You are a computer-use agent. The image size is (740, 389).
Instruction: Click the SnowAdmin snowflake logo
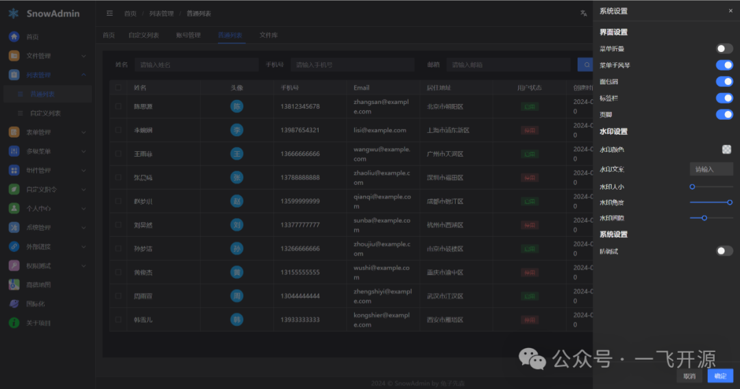click(x=14, y=13)
